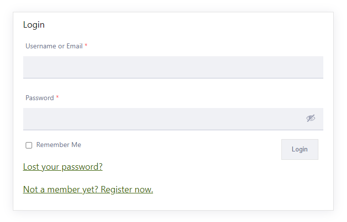Image resolution: width=347 pixels, height=222 pixels.
Task: Click the Username or Email field label
Action: tap(54, 46)
